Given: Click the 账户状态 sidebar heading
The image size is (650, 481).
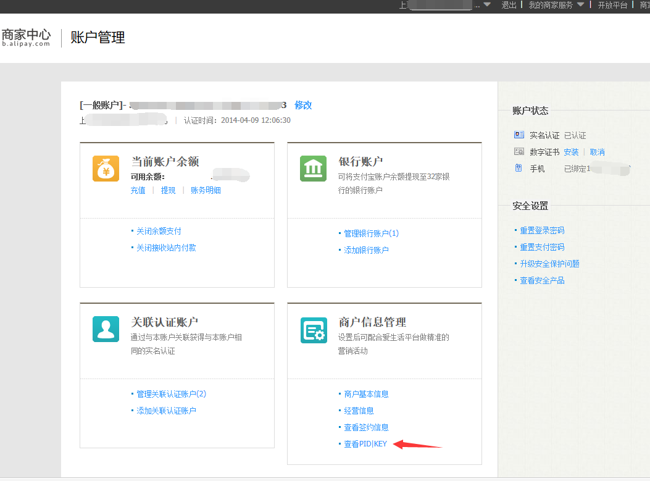Looking at the screenshot, I should (x=530, y=111).
